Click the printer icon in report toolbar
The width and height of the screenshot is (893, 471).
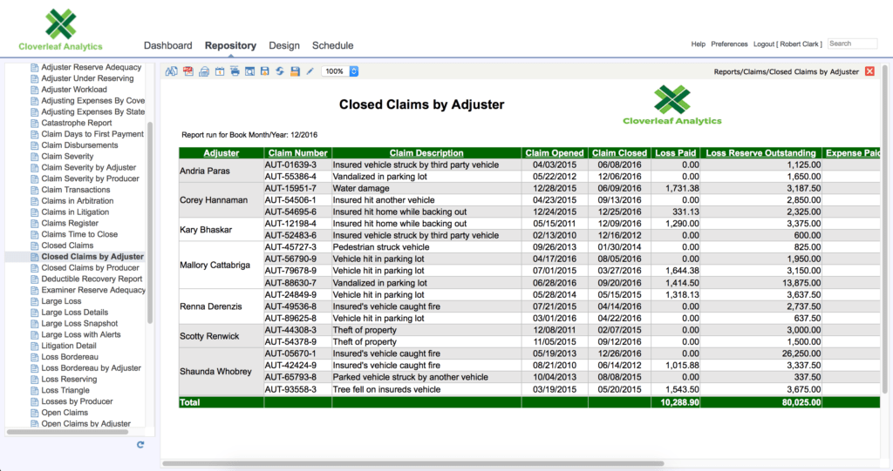pyautogui.click(x=235, y=71)
